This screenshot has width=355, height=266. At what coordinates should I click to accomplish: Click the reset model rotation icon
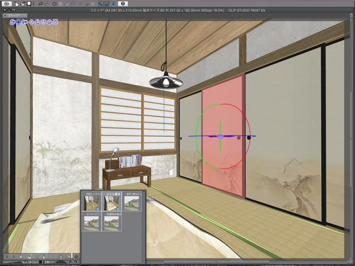60,257
